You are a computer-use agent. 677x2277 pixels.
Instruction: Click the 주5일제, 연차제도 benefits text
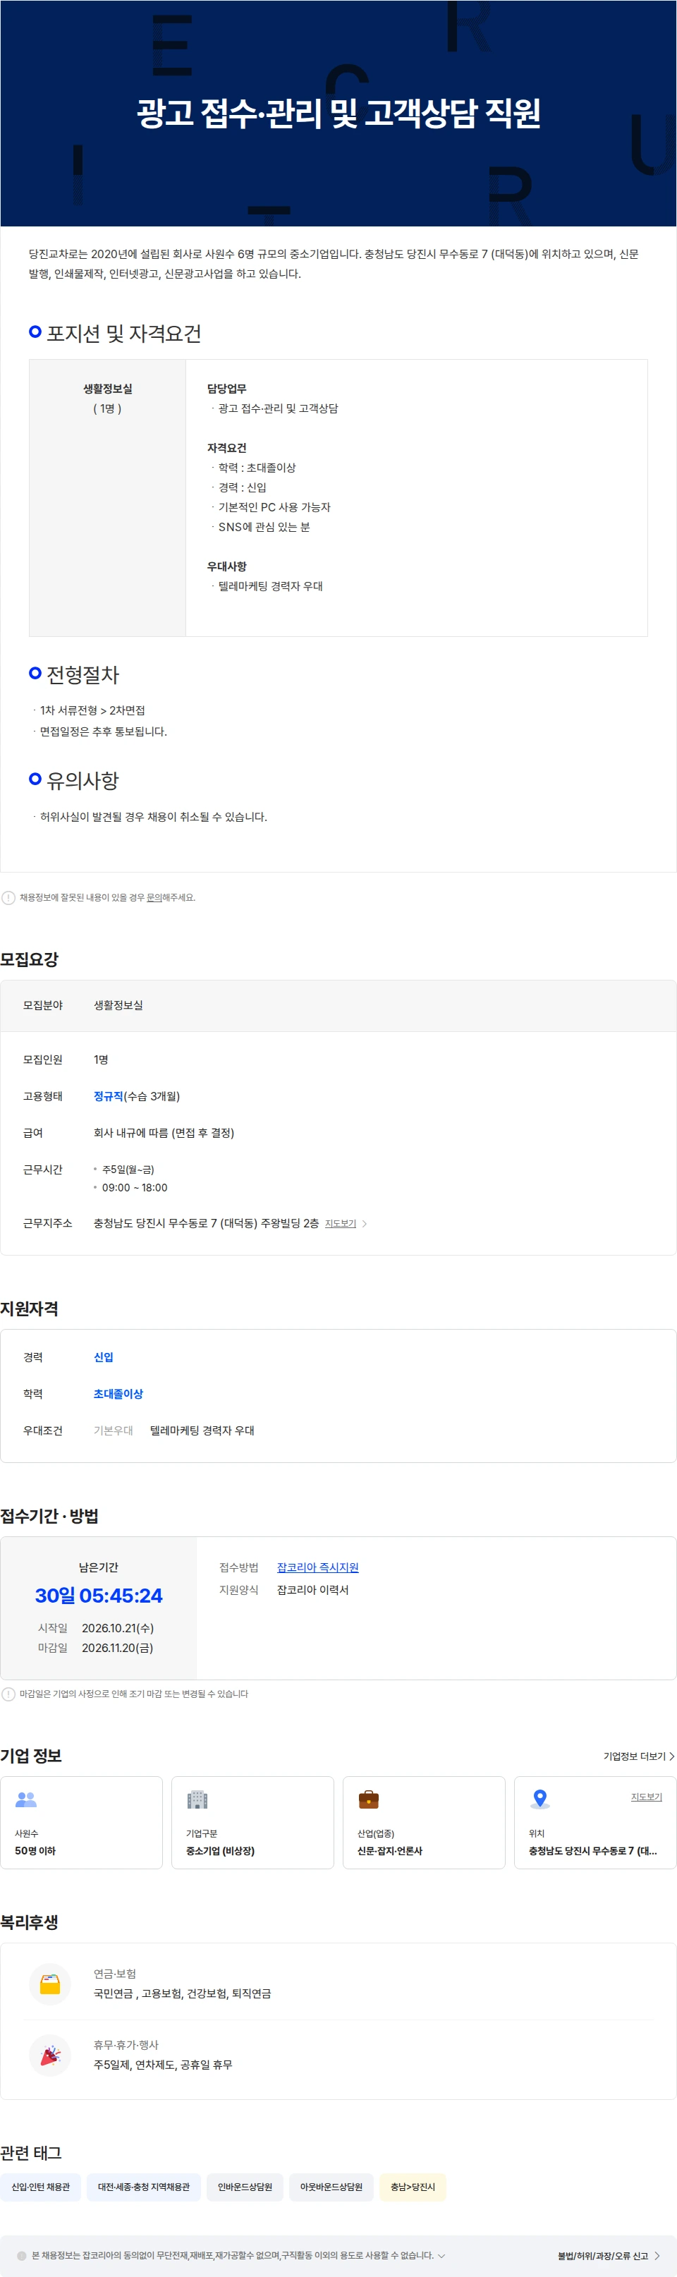coord(164,2065)
